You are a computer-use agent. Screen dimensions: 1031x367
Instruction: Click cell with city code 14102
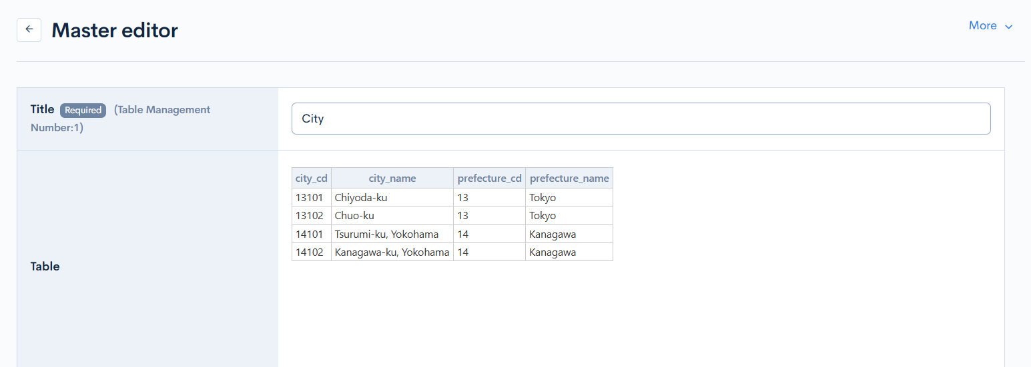coord(312,252)
